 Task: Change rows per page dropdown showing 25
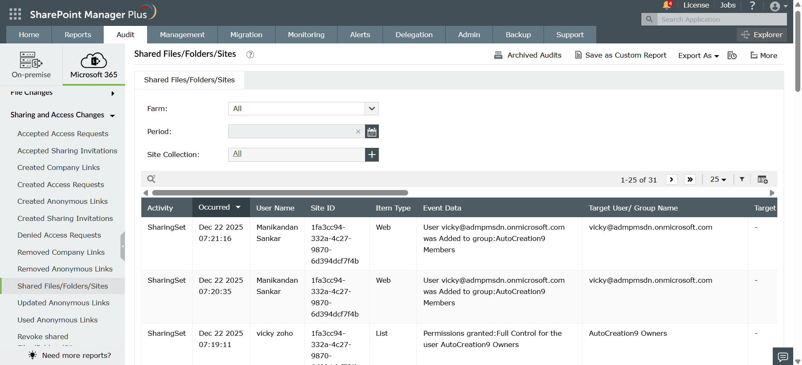(x=718, y=179)
